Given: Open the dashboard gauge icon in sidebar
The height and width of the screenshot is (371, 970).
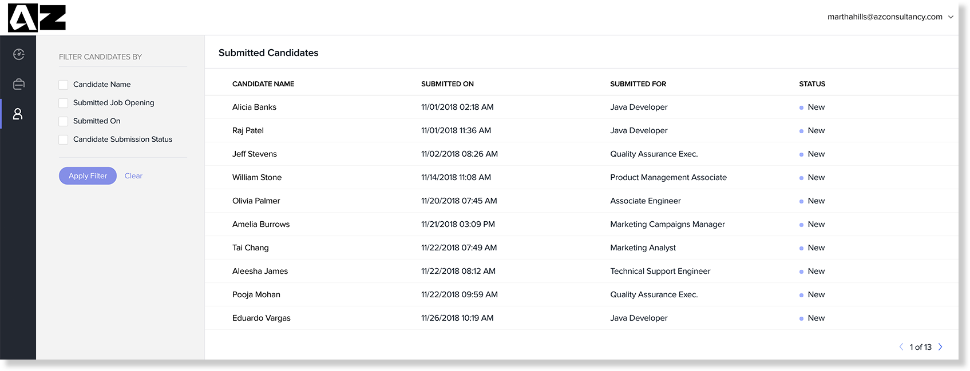Looking at the screenshot, I should tap(19, 54).
